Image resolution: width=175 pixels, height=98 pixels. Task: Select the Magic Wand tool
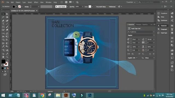coord(3,17)
